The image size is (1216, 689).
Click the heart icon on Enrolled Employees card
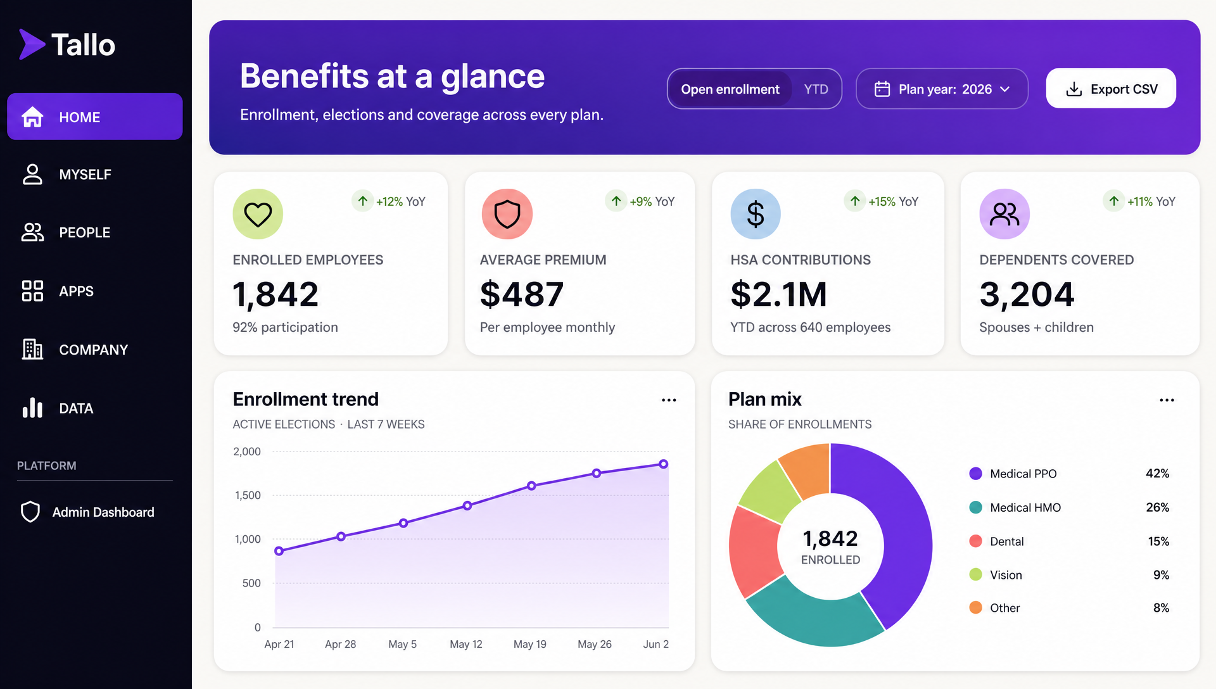coord(258,214)
